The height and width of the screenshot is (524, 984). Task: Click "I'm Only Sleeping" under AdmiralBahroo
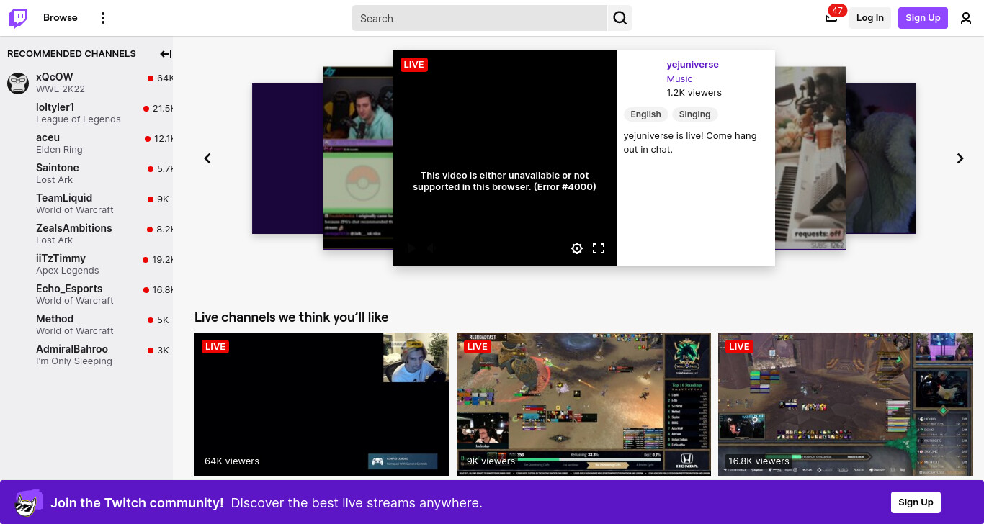tap(74, 361)
